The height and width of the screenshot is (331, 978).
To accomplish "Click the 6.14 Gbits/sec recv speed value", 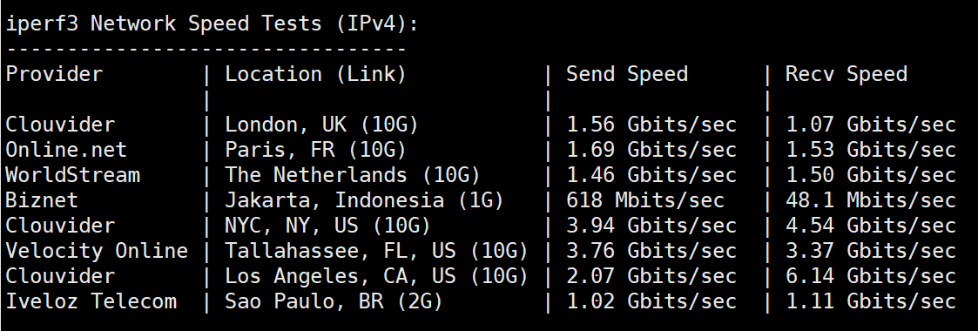I will click(871, 276).
